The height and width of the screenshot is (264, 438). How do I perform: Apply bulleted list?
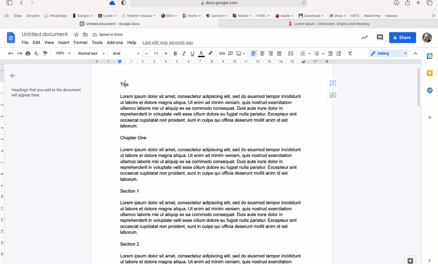[x=316, y=54]
